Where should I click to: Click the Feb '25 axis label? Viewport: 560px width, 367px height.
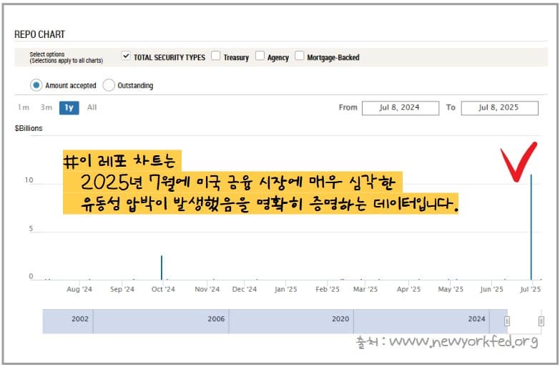328,289
